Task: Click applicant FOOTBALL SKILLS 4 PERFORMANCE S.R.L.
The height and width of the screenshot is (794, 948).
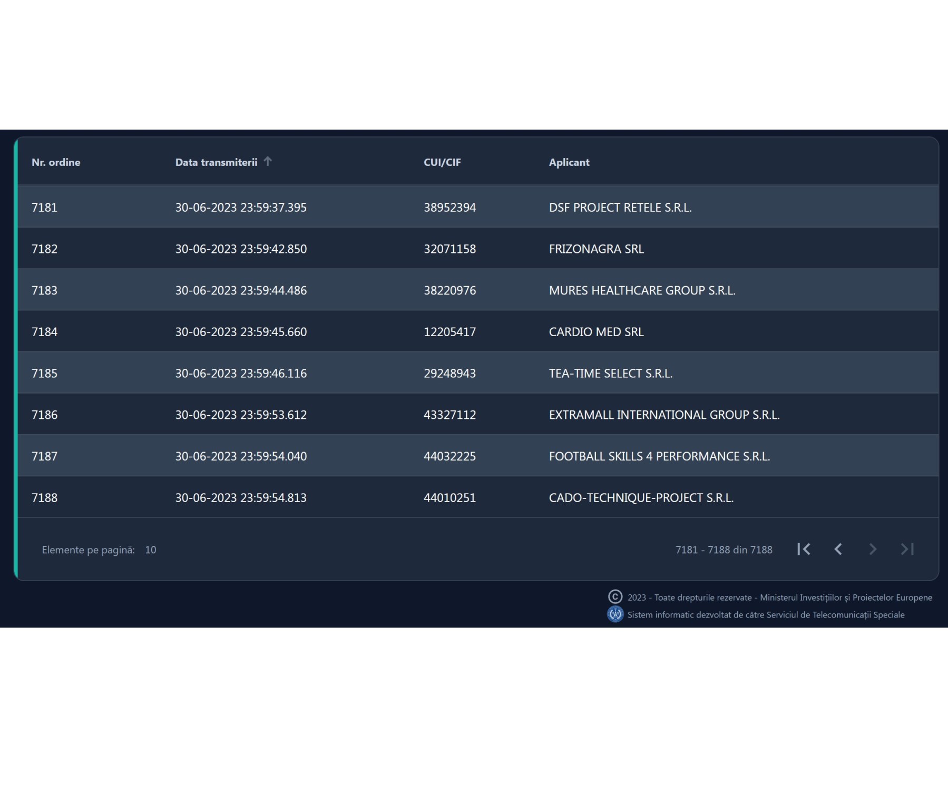Action: pos(660,456)
